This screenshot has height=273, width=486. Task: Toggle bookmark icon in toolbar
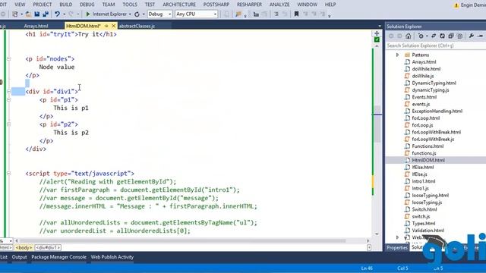coord(296,14)
